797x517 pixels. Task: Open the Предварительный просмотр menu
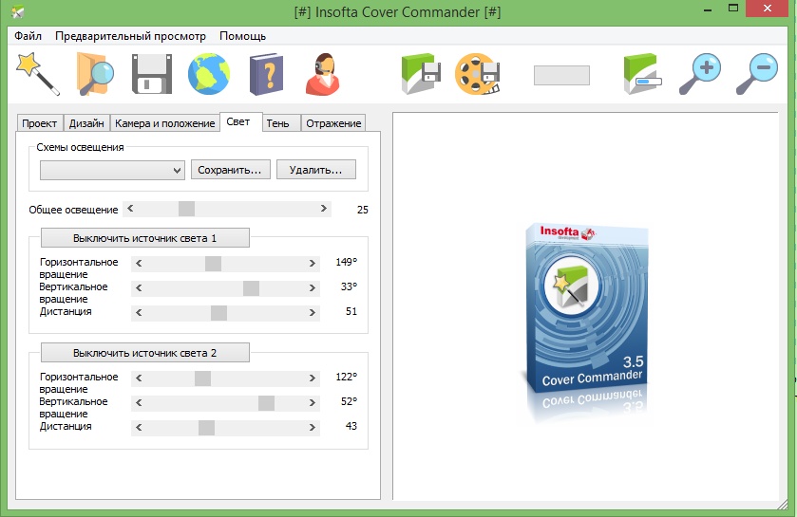[130, 36]
